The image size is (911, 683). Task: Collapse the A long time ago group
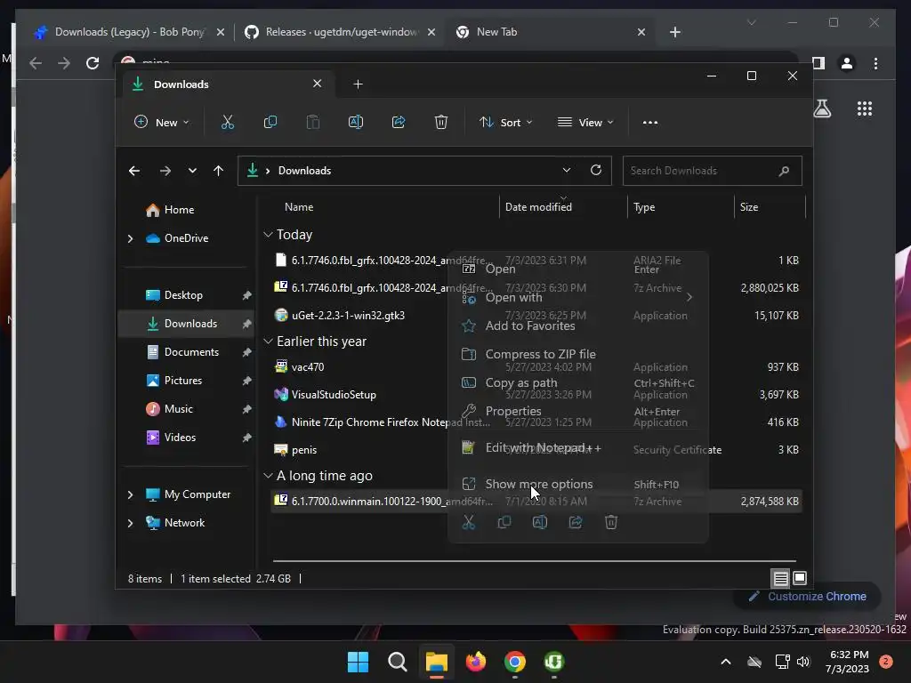coord(268,476)
